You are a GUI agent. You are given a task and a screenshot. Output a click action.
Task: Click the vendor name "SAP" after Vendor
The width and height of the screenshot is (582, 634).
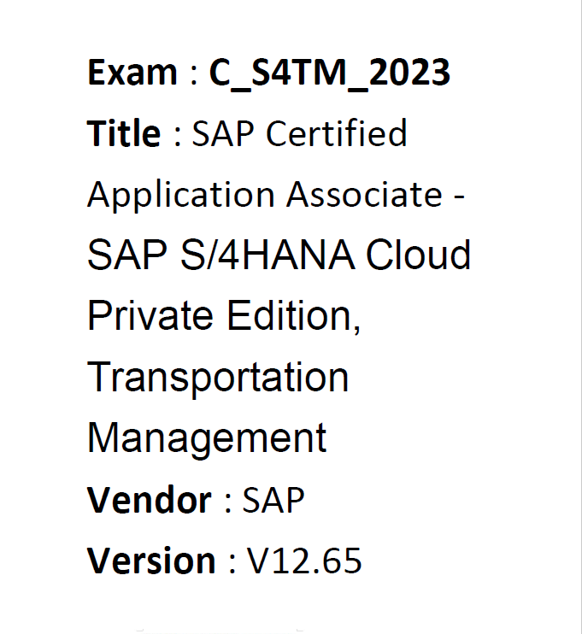273,500
